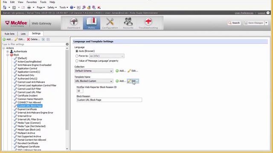This screenshot has height=153, width=273.
Task: Open the File menu
Action: click(5, 2)
